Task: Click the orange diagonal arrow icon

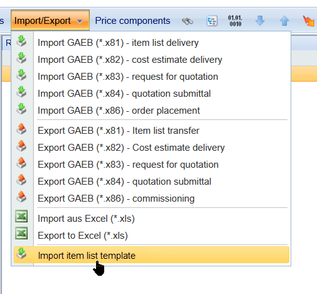Action: 309,21
